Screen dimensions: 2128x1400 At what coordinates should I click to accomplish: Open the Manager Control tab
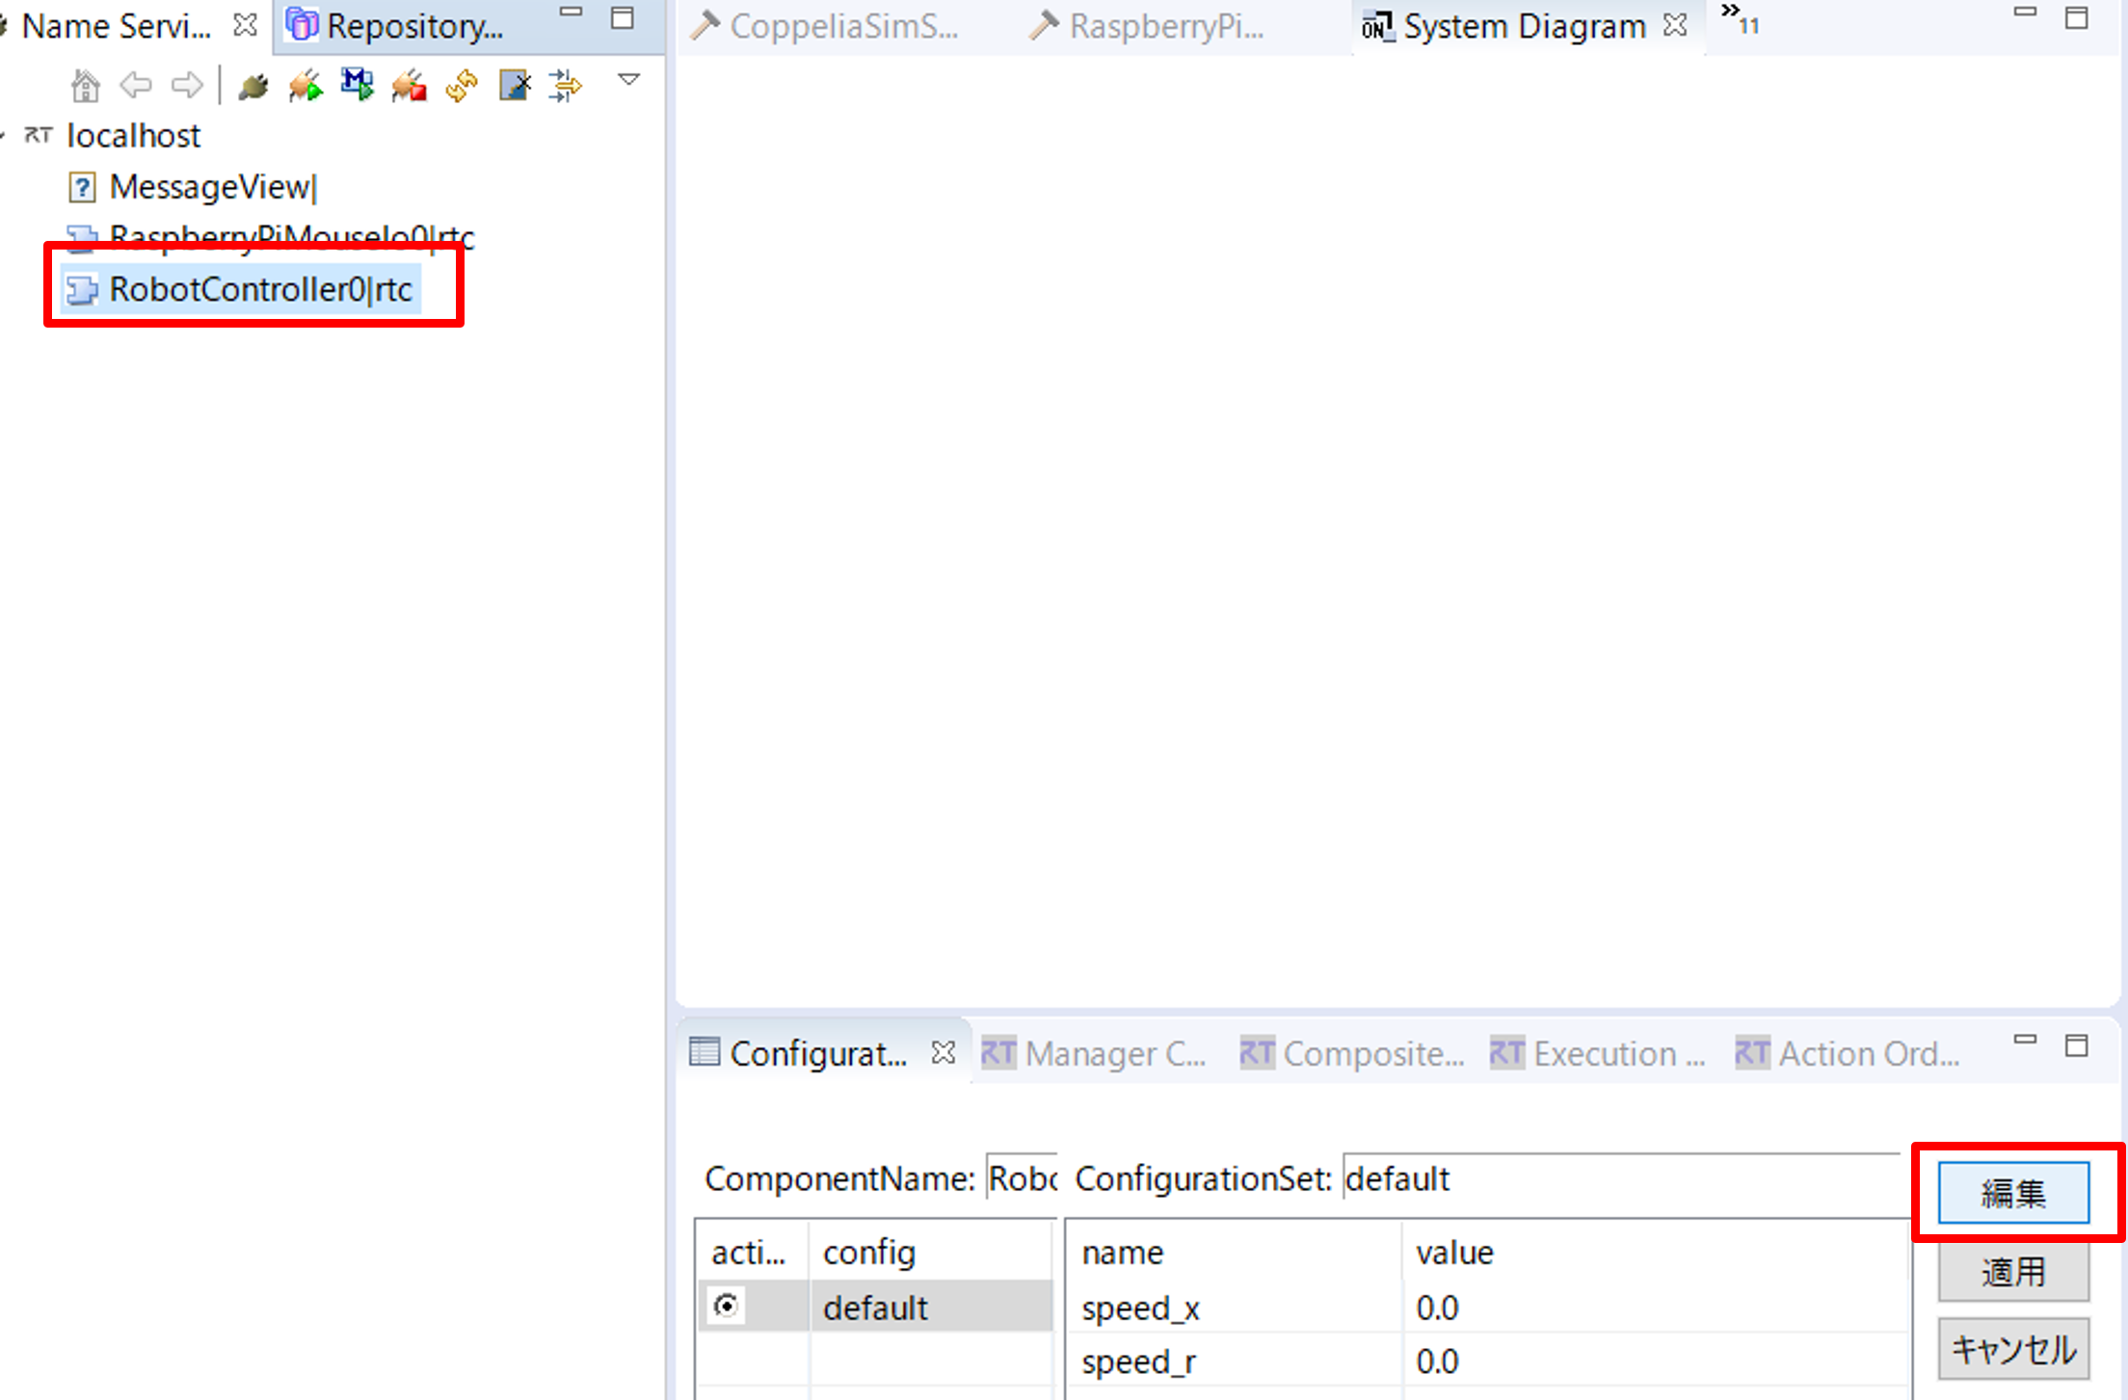pos(1095,1054)
